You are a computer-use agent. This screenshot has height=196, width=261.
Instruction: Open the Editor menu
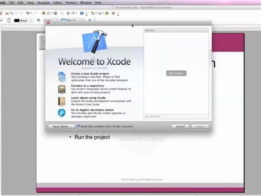click(x=58, y=2)
